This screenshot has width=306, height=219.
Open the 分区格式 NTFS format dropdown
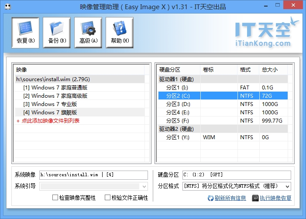coord(237,186)
